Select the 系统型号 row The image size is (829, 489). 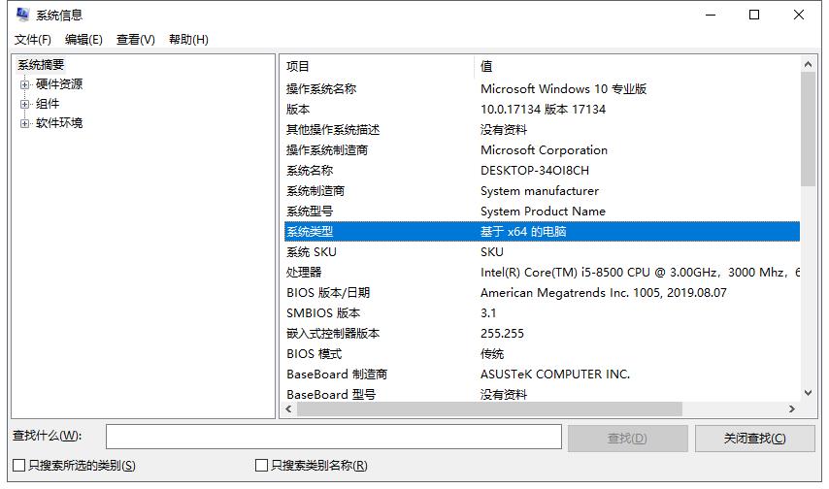click(x=542, y=211)
